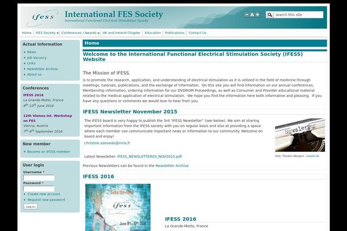Click the Welcome to IFESS Website heading
Image resolution: width=347 pixels, height=231 pixels.
point(193,57)
